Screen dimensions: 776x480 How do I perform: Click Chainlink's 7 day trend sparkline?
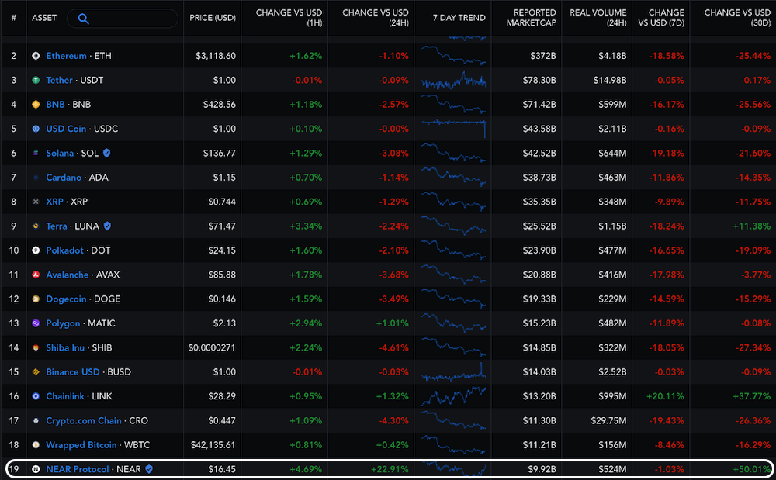pos(453,396)
